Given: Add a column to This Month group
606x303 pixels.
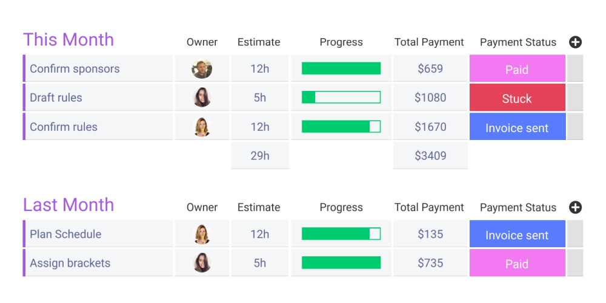Looking at the screenshot, I should click(x=575, y=42).
